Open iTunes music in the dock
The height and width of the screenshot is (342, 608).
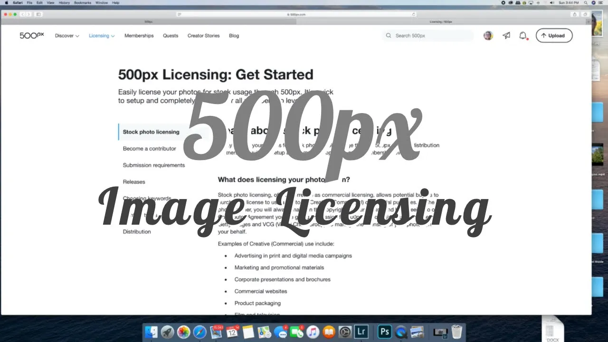tap(313, 332)
